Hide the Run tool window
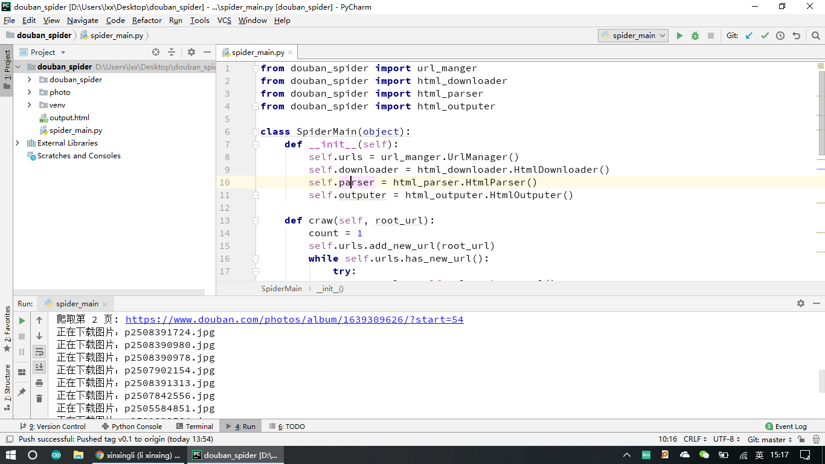Screen dimensions: 825x464 click(x=815, y=303)
